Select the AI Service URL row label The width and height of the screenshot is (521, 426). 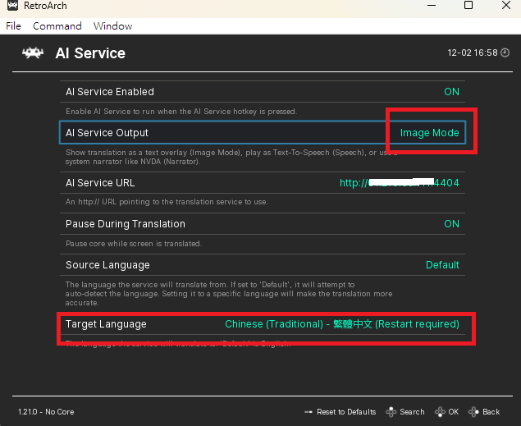point(100,183)
